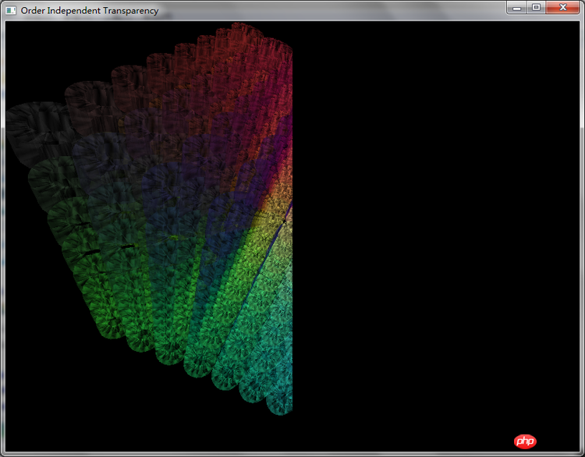Close the Order Independent Transparency window
Viewport: 585px width, 457px height.
tap(562, 8)
